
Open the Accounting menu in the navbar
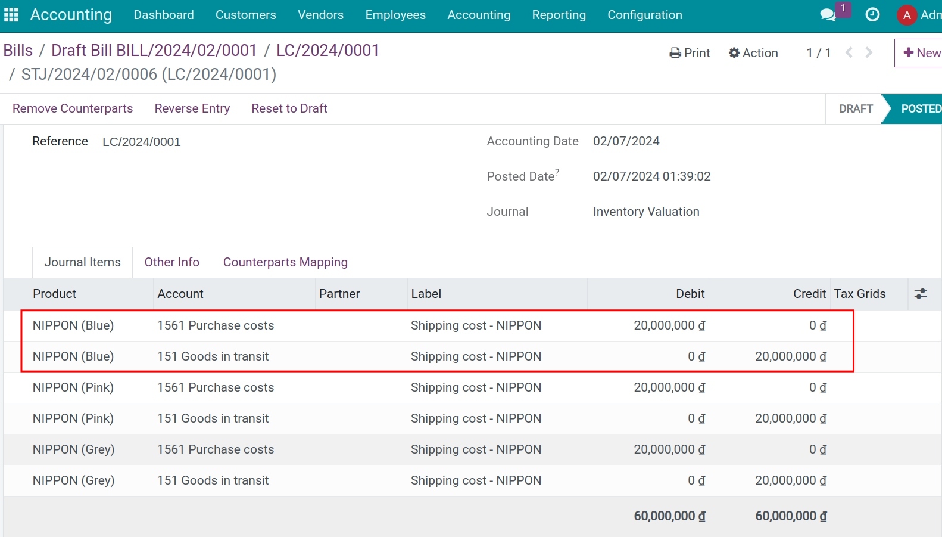pos(479,15)
